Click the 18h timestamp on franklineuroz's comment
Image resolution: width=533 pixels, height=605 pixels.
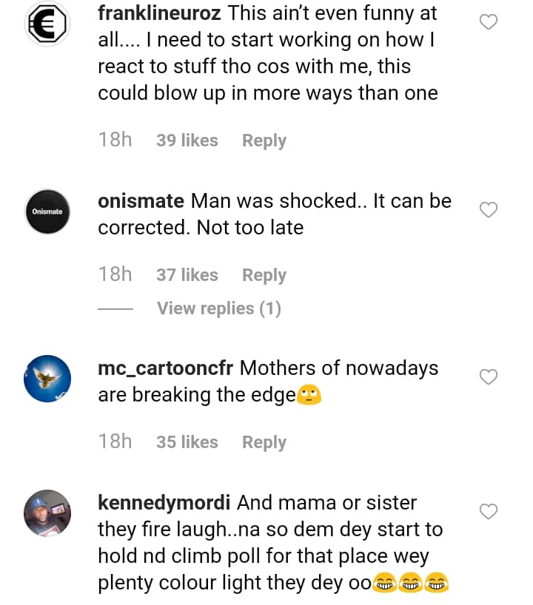click(x=115, y=140)
